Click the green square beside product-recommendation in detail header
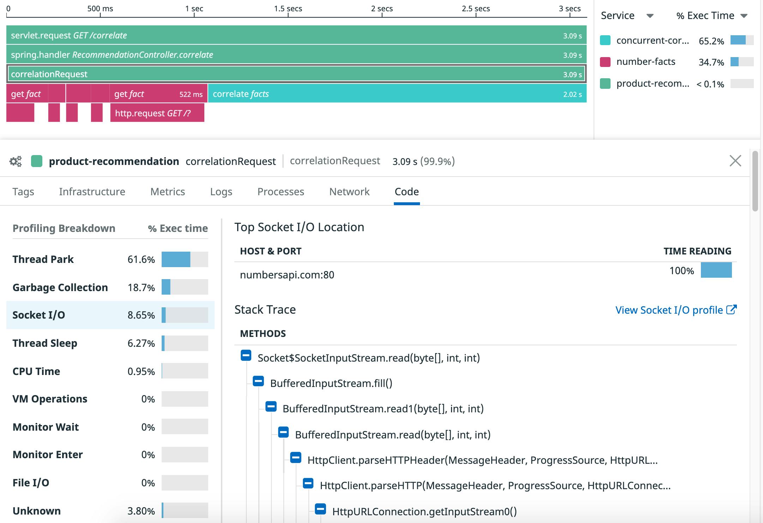Viewport: 763px width, 523px height. click(37, 161)
